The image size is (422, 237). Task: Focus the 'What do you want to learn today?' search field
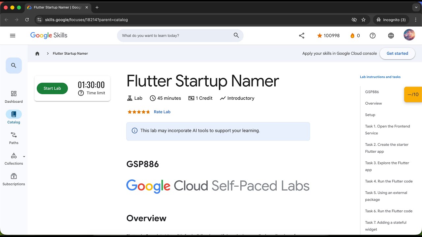[180, 36]
